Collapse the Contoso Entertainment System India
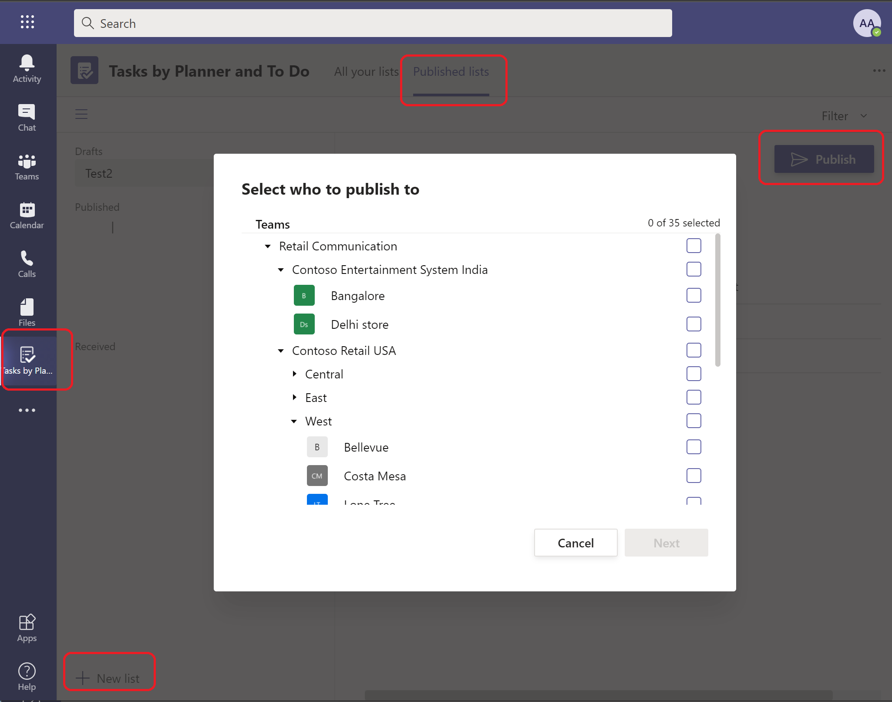 click(x=283, y=270)
